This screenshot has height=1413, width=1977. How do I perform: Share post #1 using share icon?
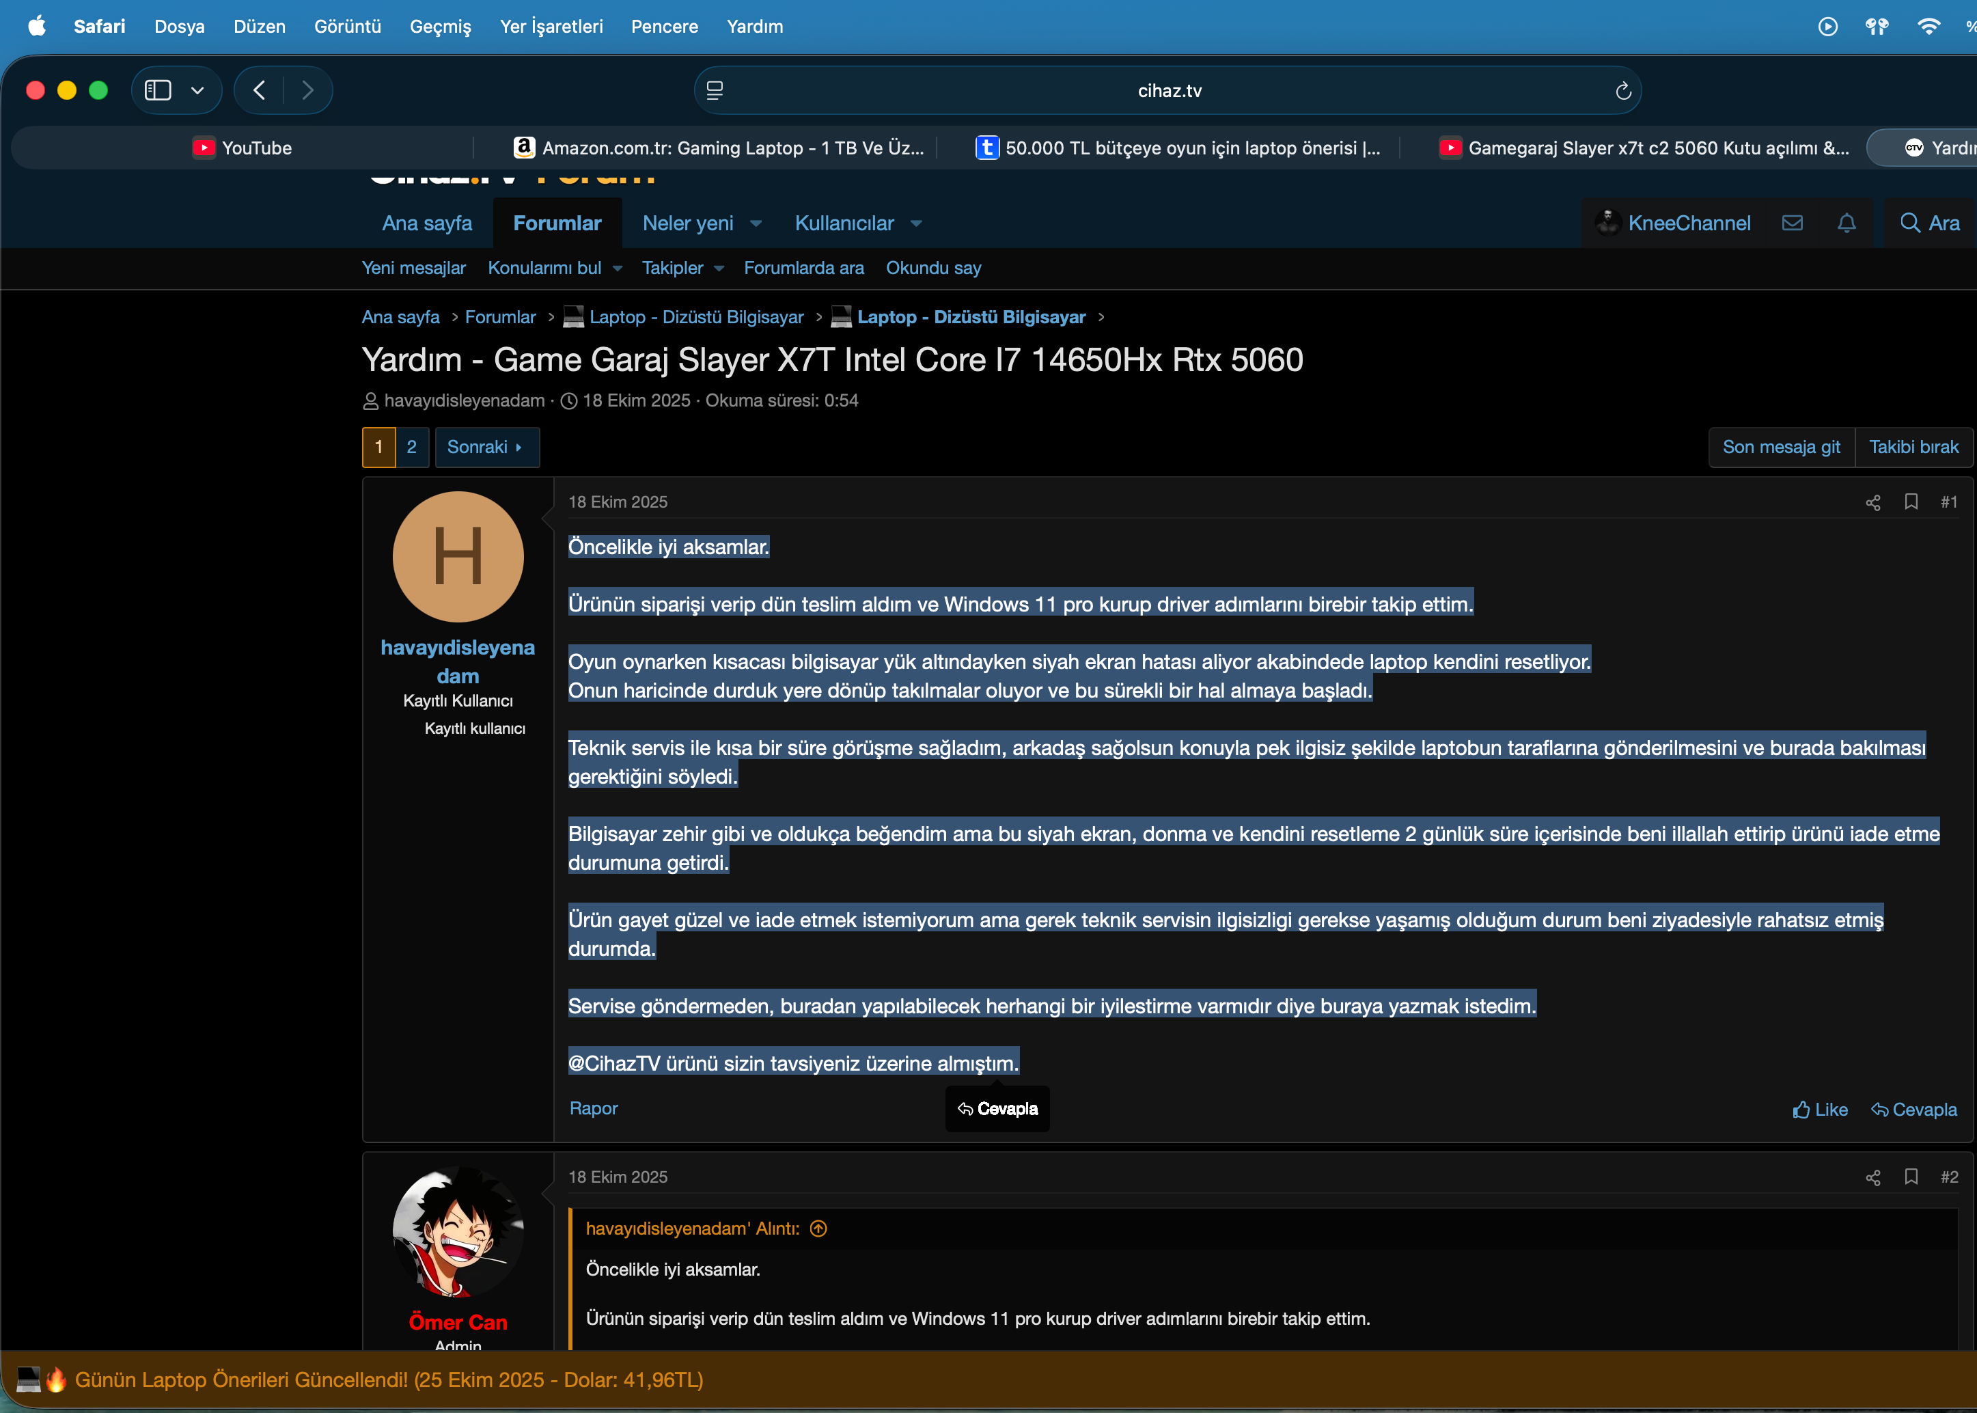(1872, 502)
